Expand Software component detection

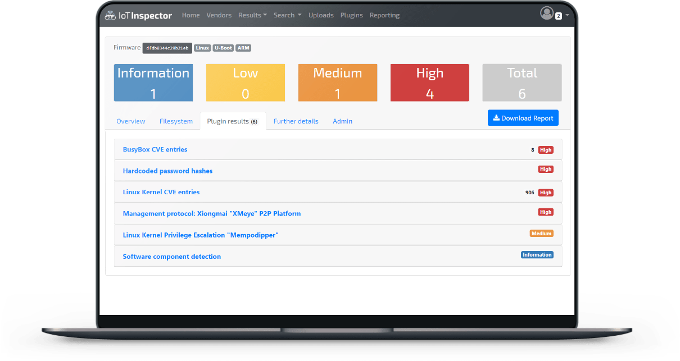(172, 257)
